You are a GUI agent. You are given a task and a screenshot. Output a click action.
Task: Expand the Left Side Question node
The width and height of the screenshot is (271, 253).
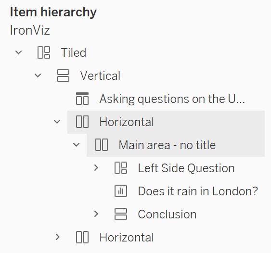coord(96,168)
